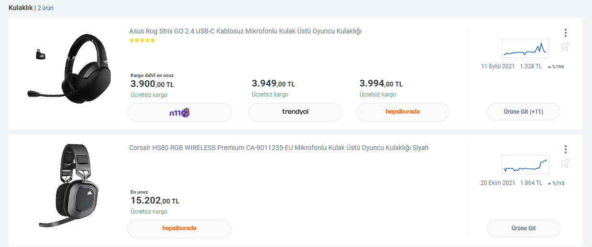Open Hepsiburada offer for Corsair HS80
Viewport: 592px width, 247px height.
pyautogui.click(x=179, y=228)
